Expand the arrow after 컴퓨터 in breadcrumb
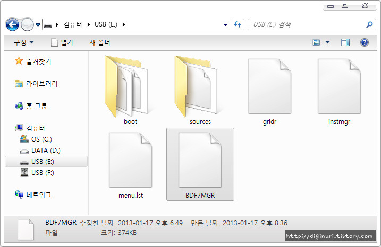 pyautogui.click(x=88, y=24)
